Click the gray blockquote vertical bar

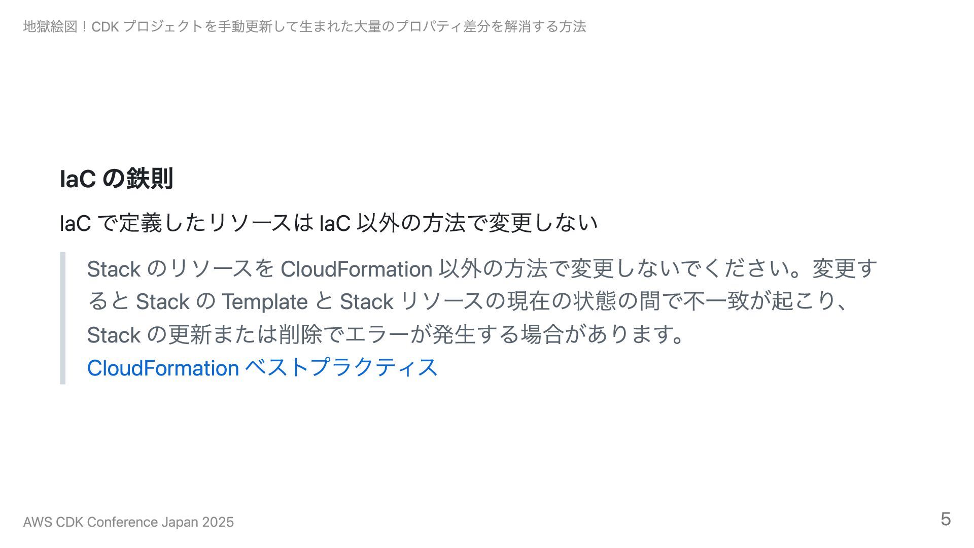click(x=63, y=318)
